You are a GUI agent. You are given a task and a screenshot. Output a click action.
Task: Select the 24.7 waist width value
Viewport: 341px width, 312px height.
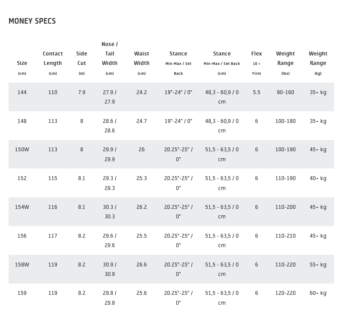tap(141, 121)
